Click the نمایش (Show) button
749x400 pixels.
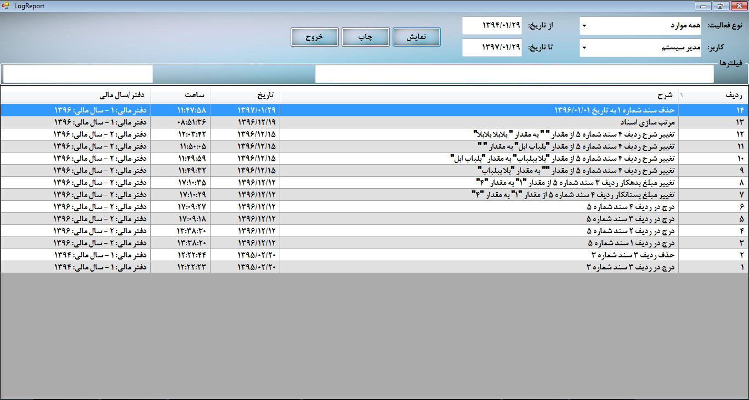tap(416, 37)
